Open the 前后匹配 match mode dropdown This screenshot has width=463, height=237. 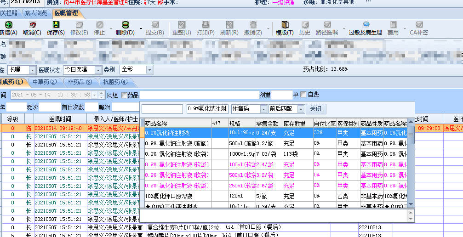tap(301, 109)
